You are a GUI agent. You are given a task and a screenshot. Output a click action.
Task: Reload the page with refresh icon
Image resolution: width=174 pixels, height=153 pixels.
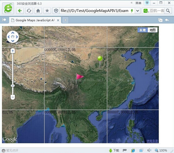pyautogui.click(x=29, y=11)
